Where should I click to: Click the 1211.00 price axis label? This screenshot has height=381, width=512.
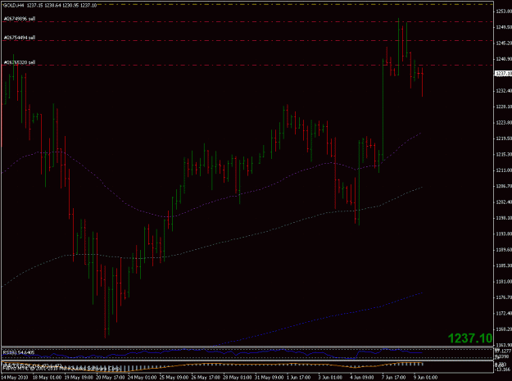(504, 170)
